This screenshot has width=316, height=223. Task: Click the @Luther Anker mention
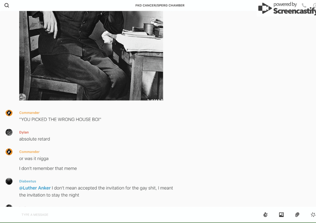pos(35,188)
